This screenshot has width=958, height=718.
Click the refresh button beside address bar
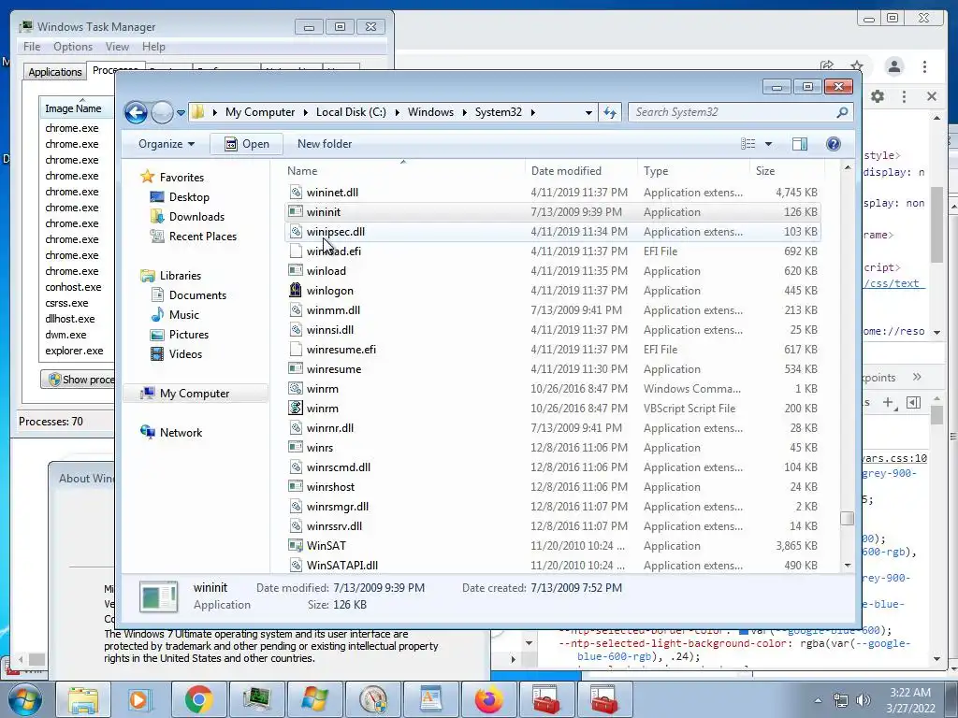pos(610,112)
